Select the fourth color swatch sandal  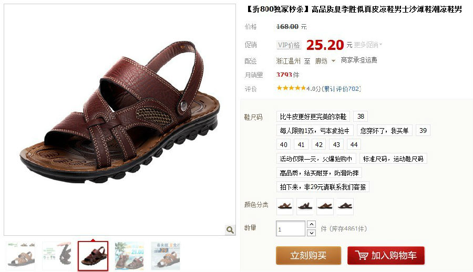click(345, 206)
